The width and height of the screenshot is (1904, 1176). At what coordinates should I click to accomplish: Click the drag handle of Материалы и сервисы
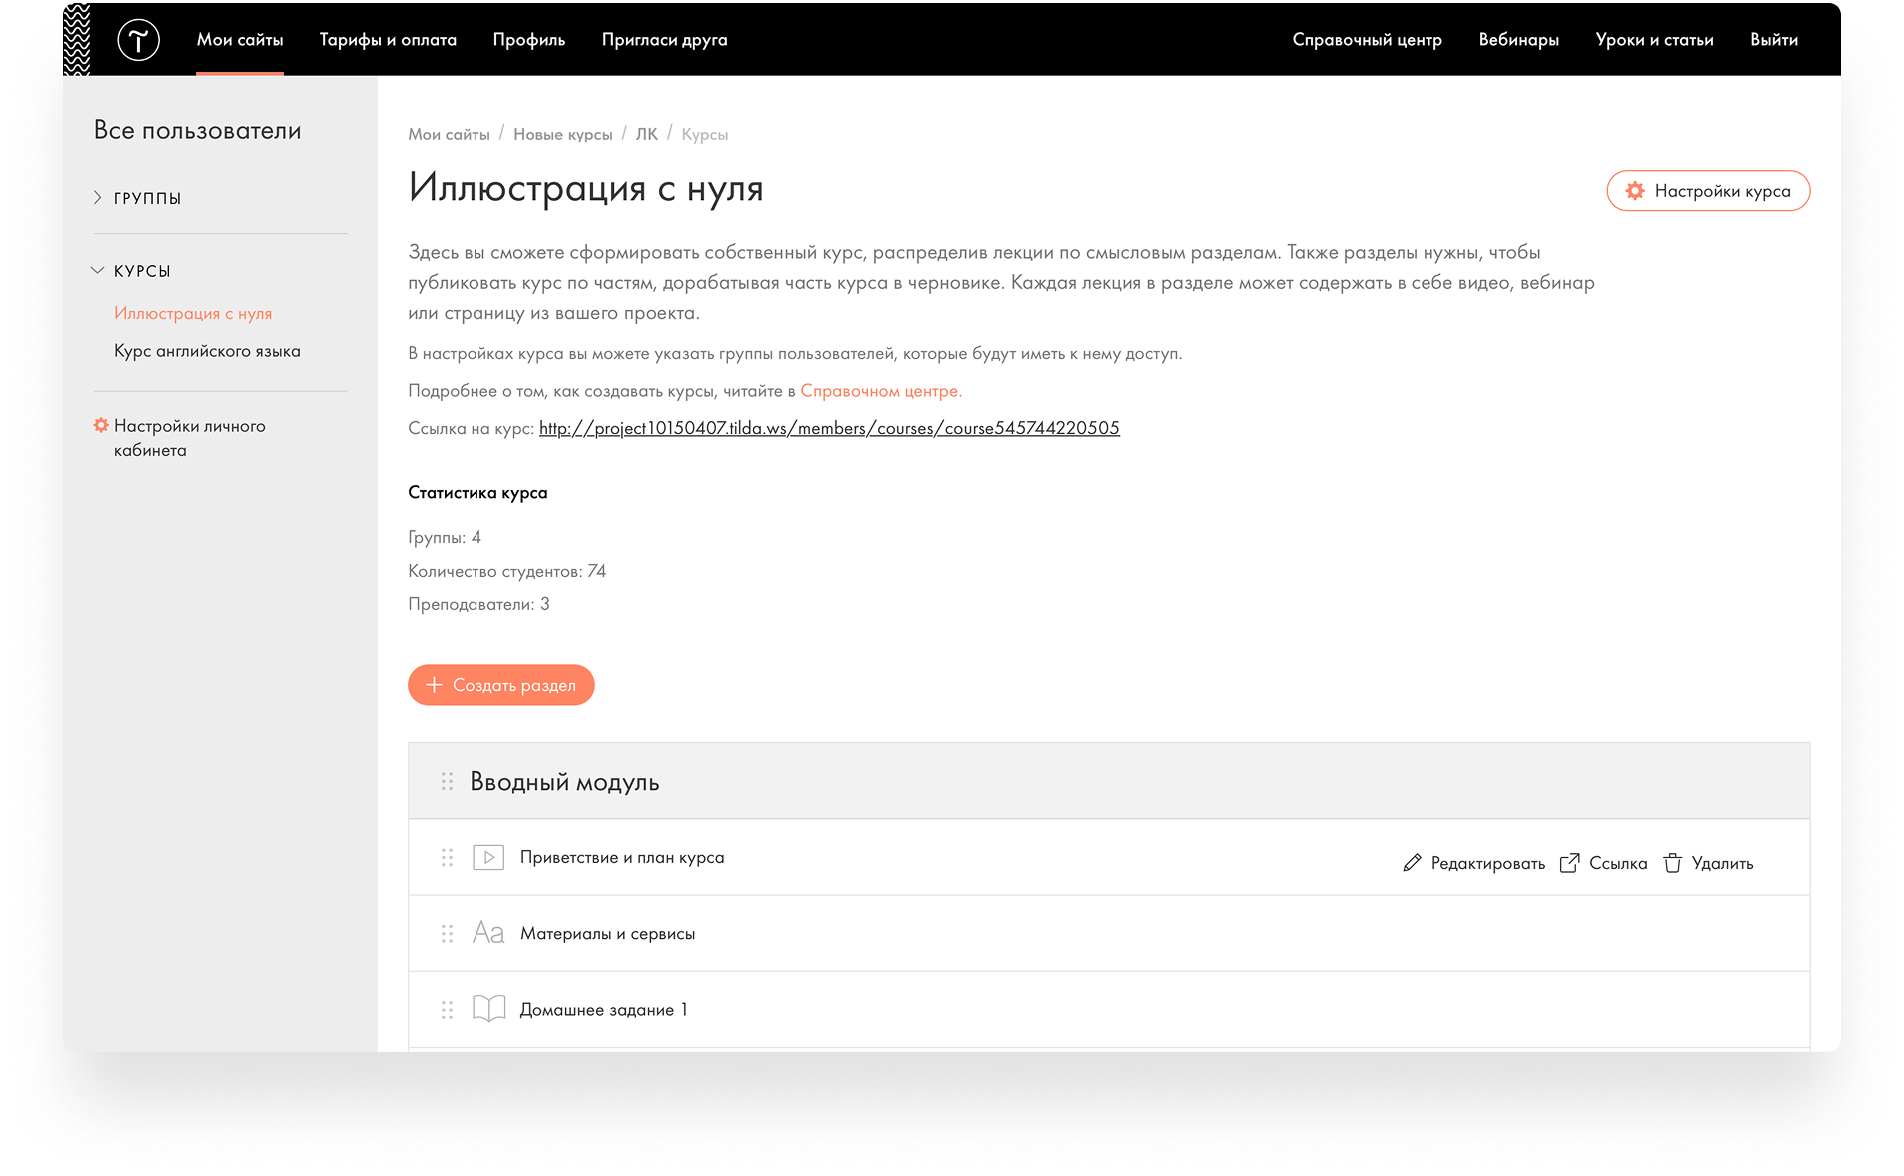(447, 933)
